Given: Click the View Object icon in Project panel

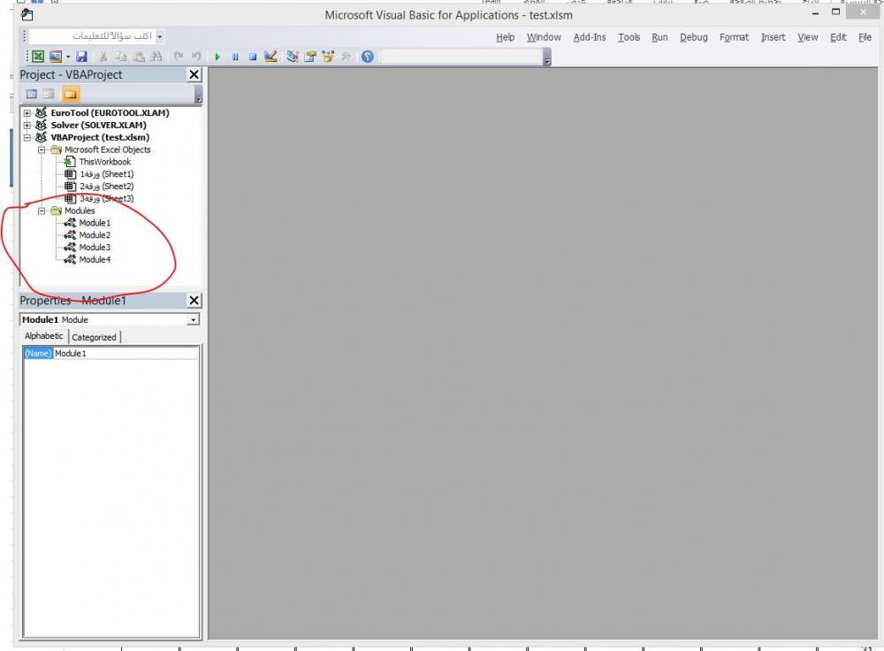Looking at the screenshot, I should tap(49, 95).
